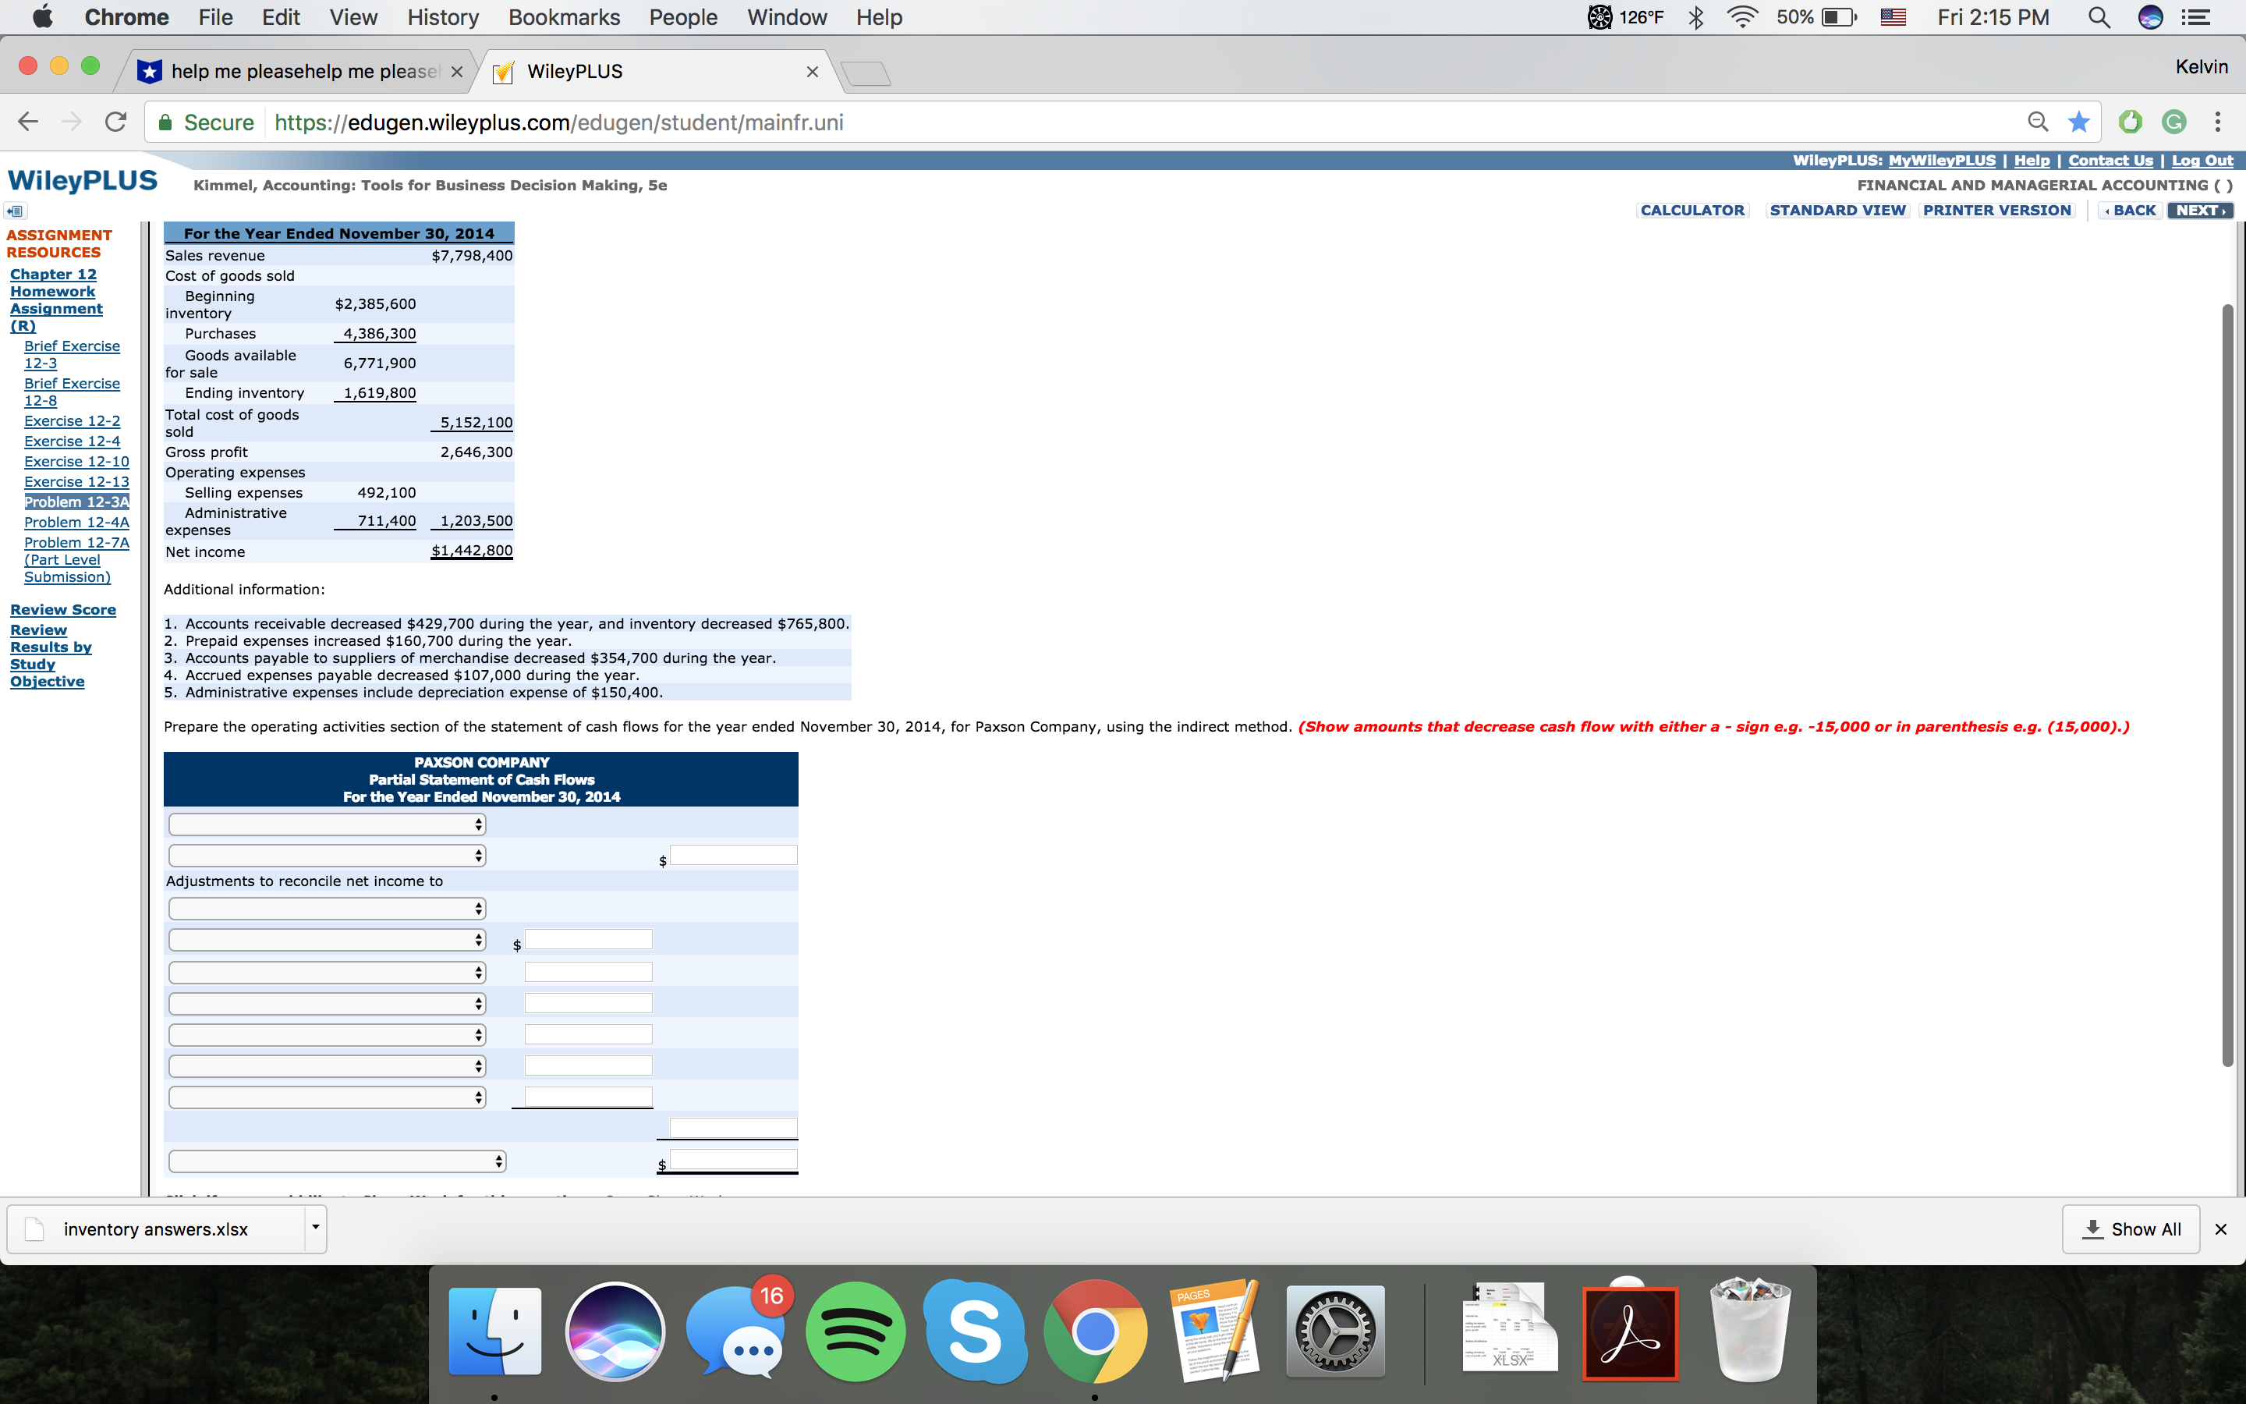Open Spotify from the Dock
Screen dimensions: 2246x1404
pyautogui.click(x=856, y=1331)
